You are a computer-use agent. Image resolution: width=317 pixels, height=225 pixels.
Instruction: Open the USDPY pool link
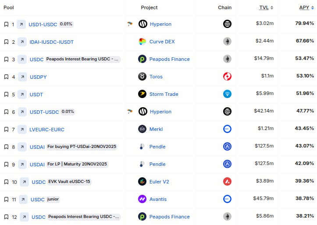38,77
